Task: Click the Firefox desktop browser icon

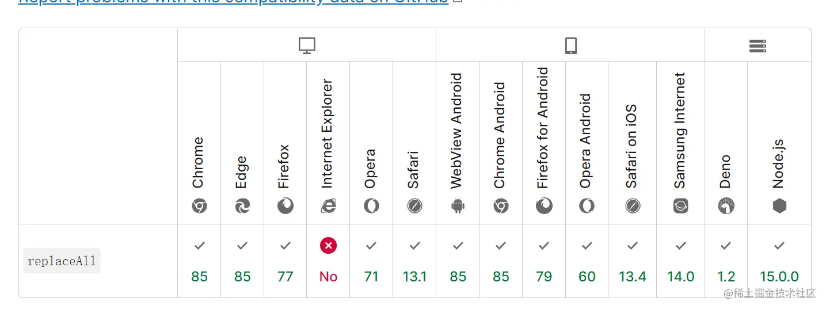Action: point(286,206)
